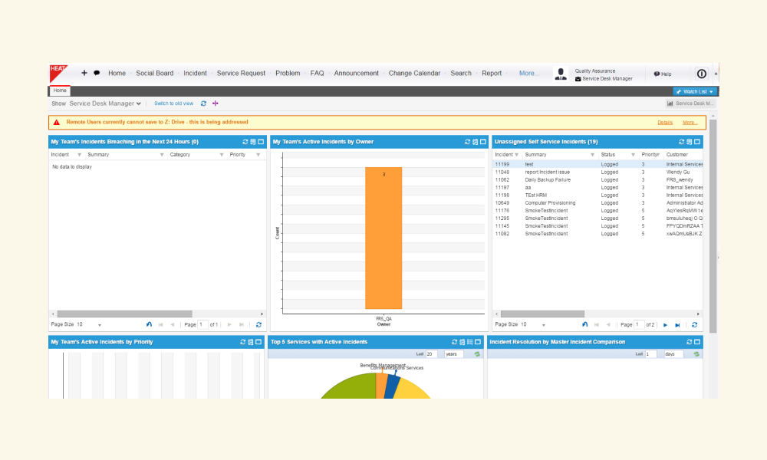Click Switch to old view link
This screenshot has width=767, height=460.
[173, 103]
